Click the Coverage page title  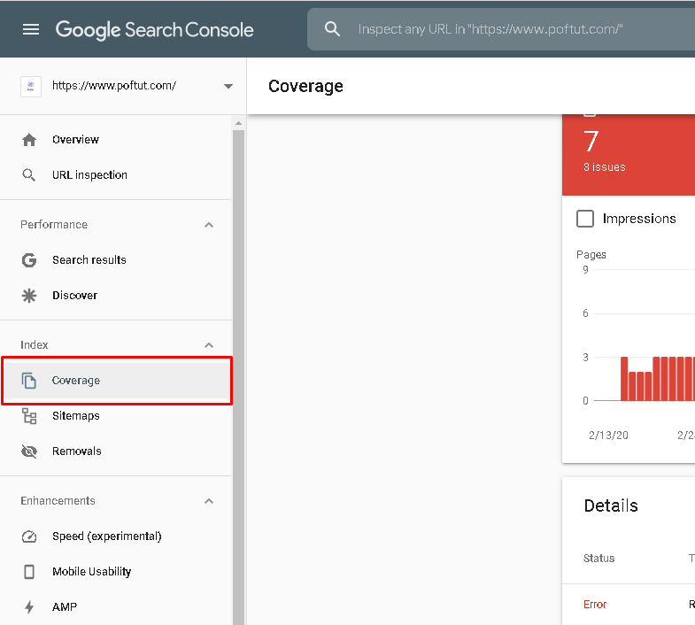[305, 87]
